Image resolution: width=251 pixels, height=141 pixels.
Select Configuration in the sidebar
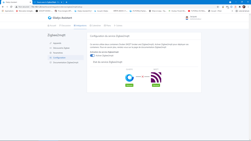[x=65, y=57]
